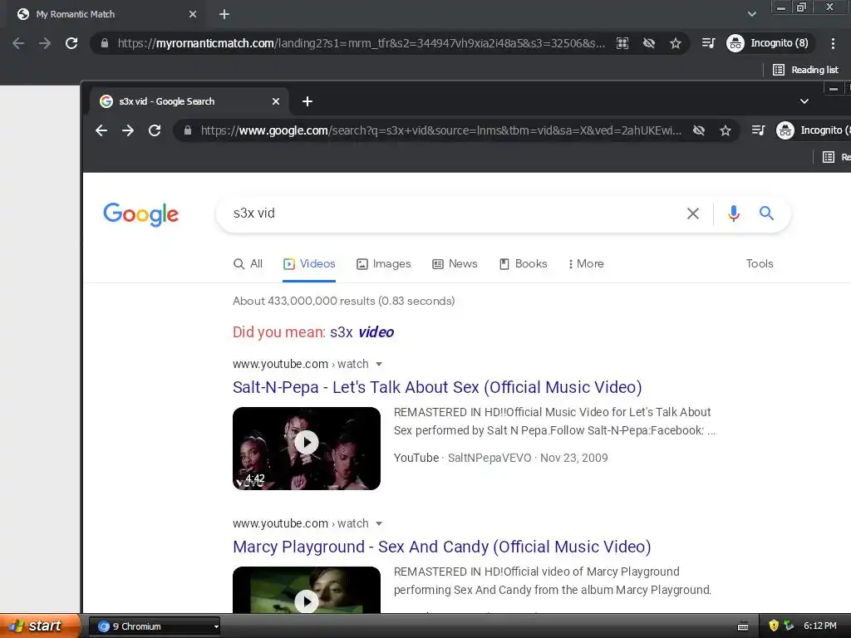Select the s3x vid Google Search tab
This screenshot has width=851, height=638.
(189, 101)
